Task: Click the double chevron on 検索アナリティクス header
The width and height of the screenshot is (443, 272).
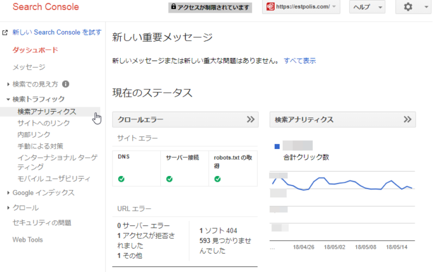Action: [408, 119]
